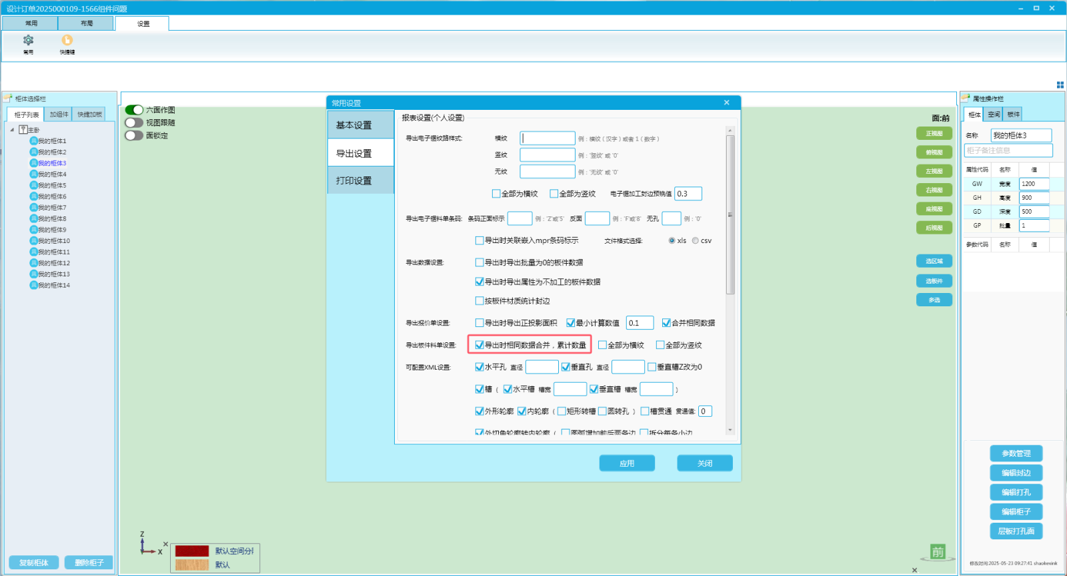Click the dark red material swatch
Screen dimensions: 1067x576
click(192, 551)
